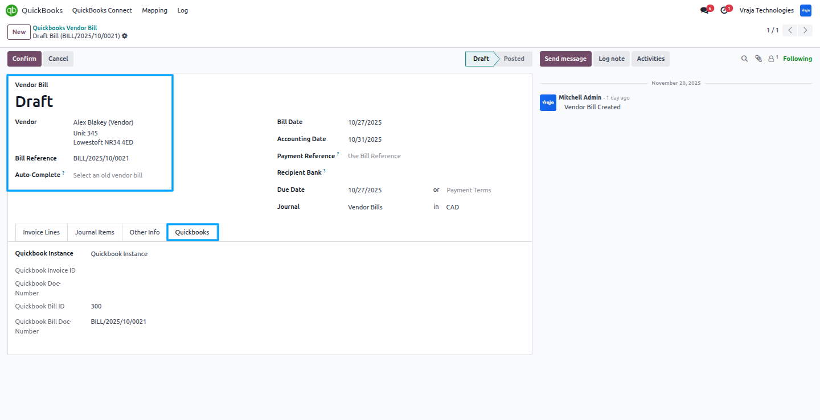Show followers list icon
This screenshot has width=820, height=420.
coord(773,59)
